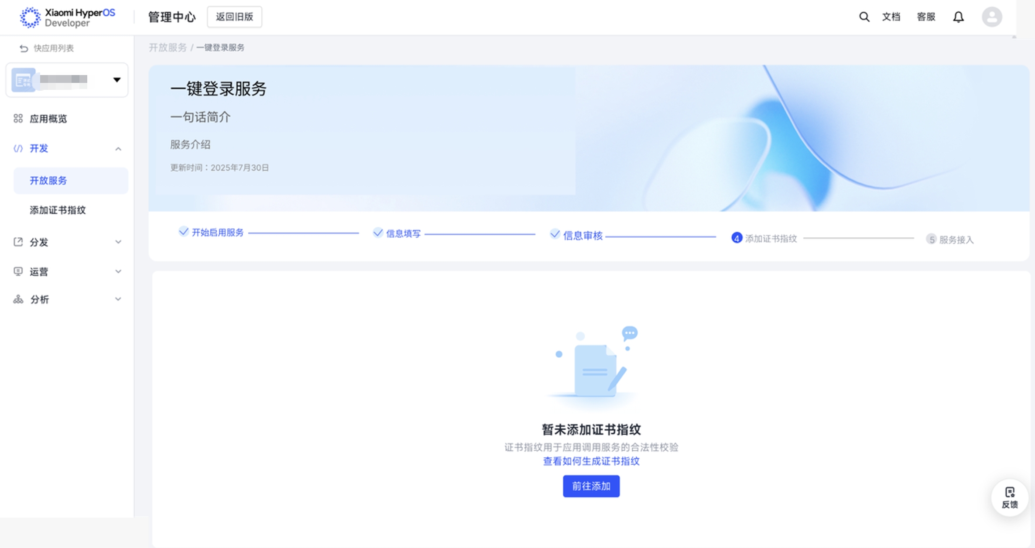Click 开放服务 in the breadcrumb
The image size is (1035, 548).
pos(168,48)
